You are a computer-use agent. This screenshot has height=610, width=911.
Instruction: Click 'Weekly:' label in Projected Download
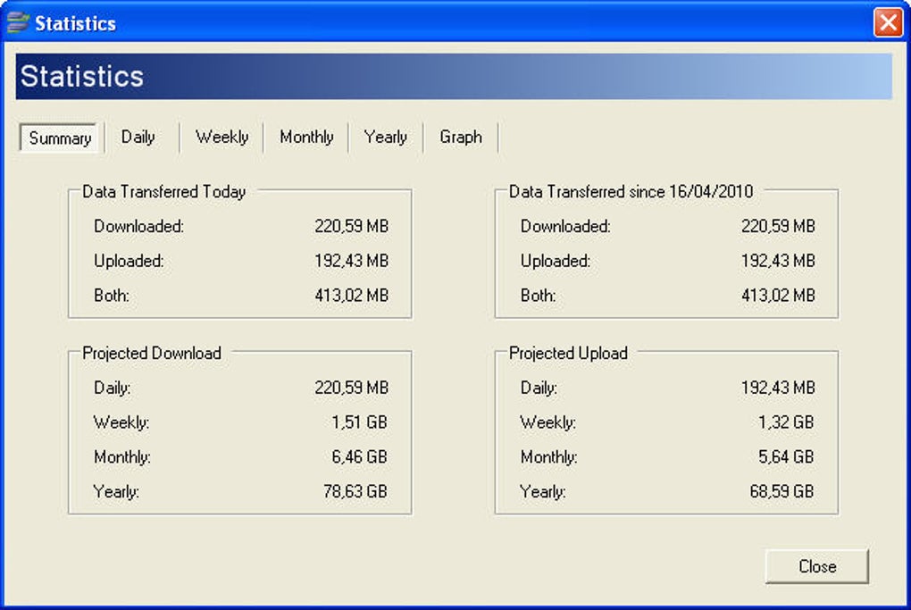coord(121,422)
